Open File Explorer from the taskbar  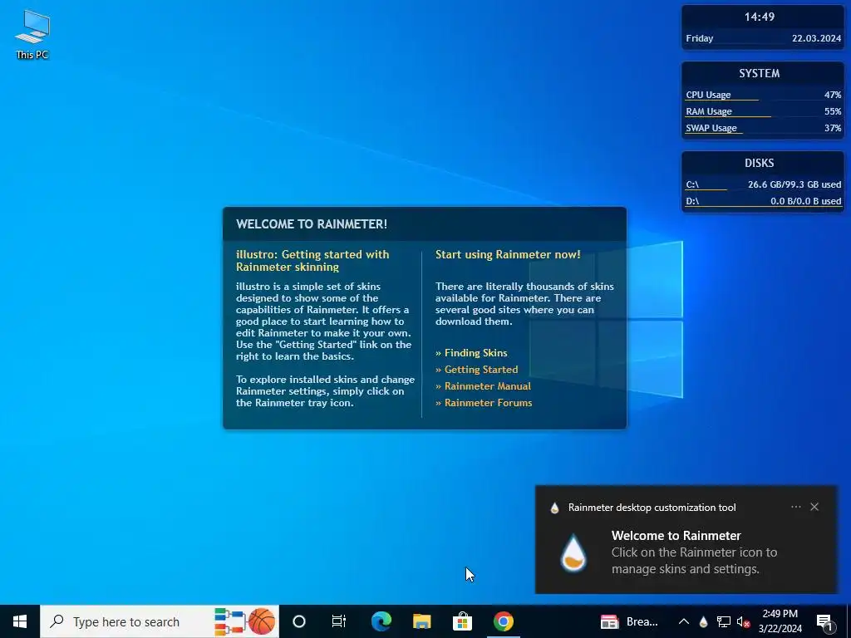(421, 621)
